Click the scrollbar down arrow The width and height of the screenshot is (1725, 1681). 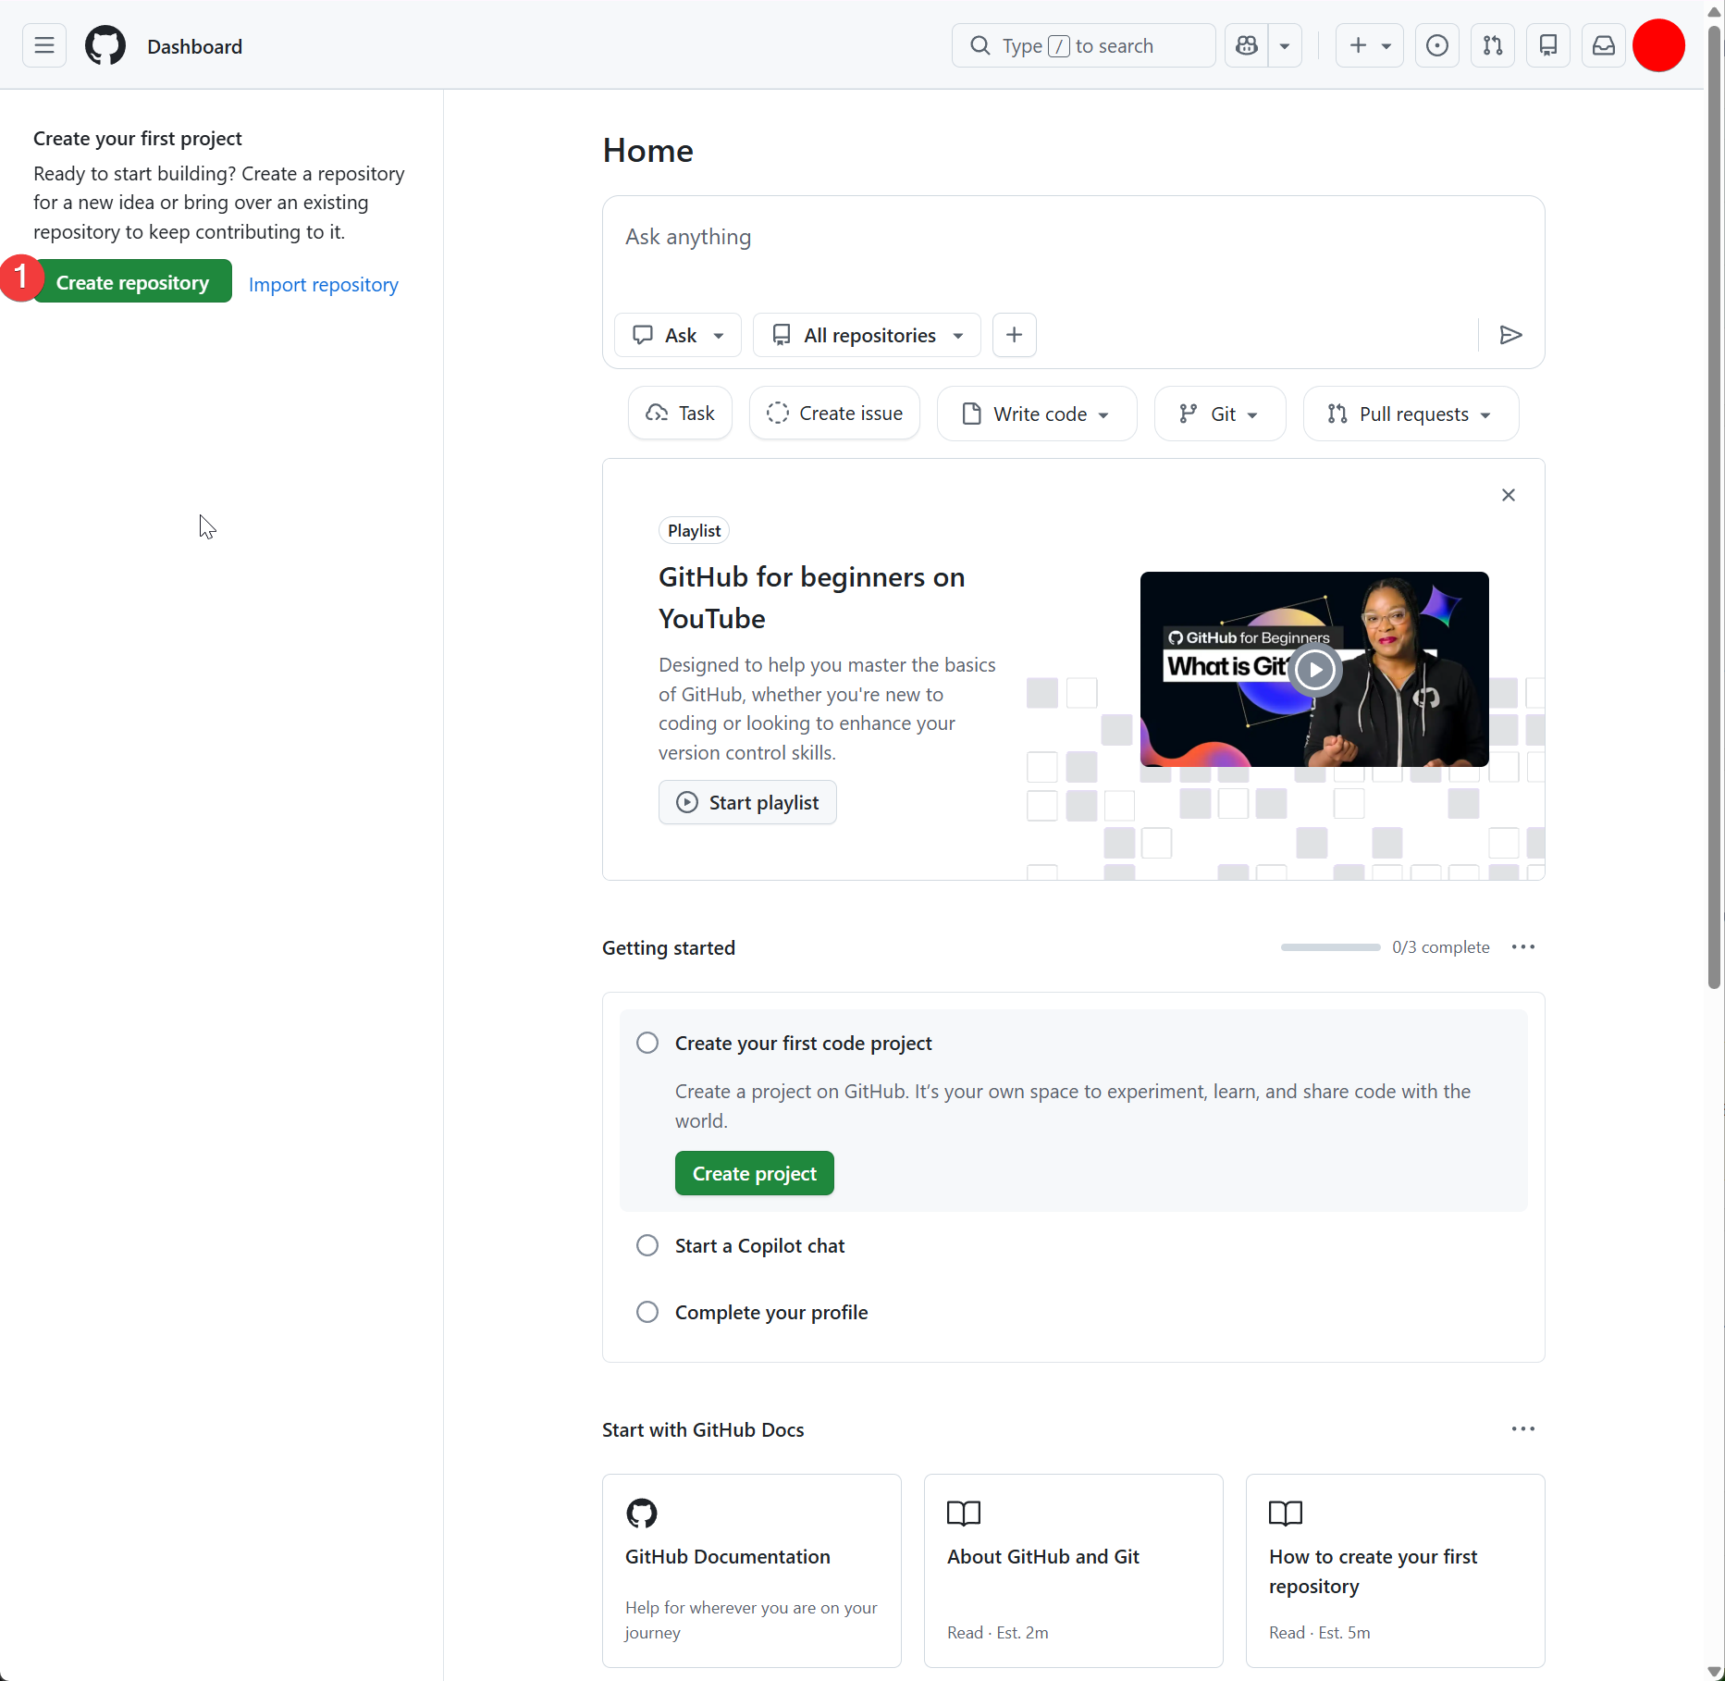[x=1715, y=1671]
